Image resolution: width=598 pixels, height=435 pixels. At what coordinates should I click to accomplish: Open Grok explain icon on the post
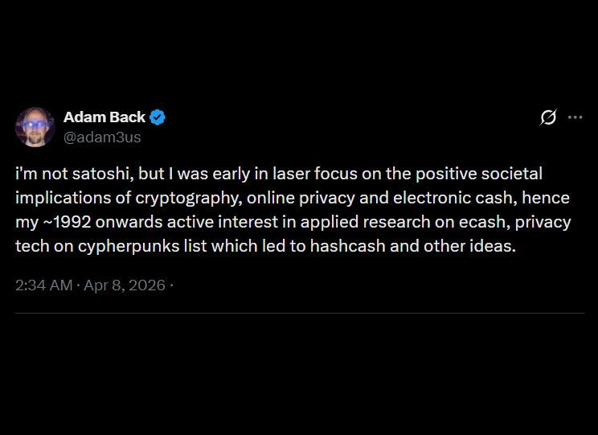(x=548, y=117)
